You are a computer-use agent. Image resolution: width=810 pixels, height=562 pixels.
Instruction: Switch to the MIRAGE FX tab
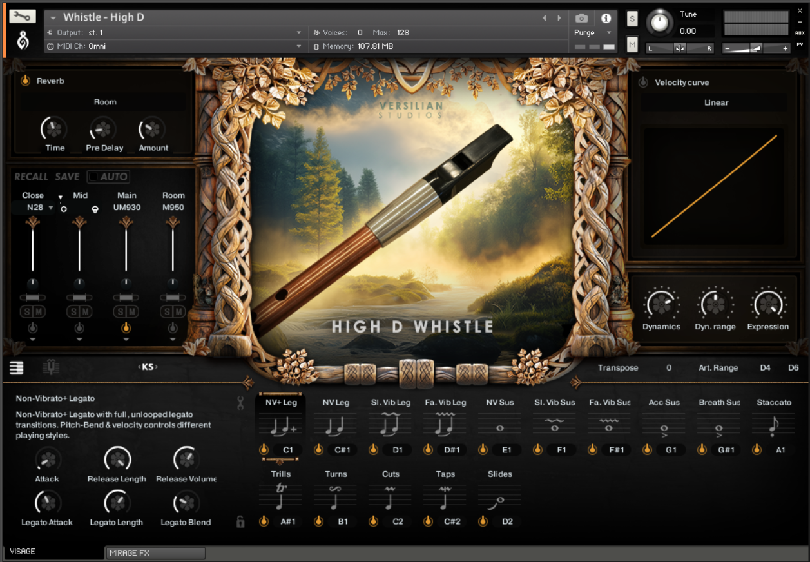(155, 553)
